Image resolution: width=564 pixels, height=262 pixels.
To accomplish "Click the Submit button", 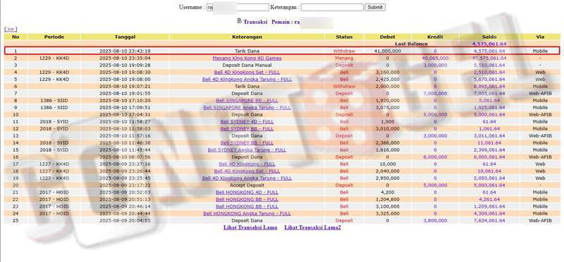I will (x=375, y=7).
